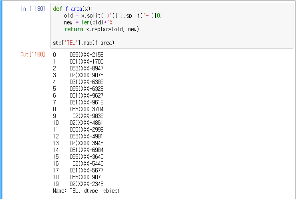
Task: Select the In [1180]: input prompt
Action: pos(34,9)
